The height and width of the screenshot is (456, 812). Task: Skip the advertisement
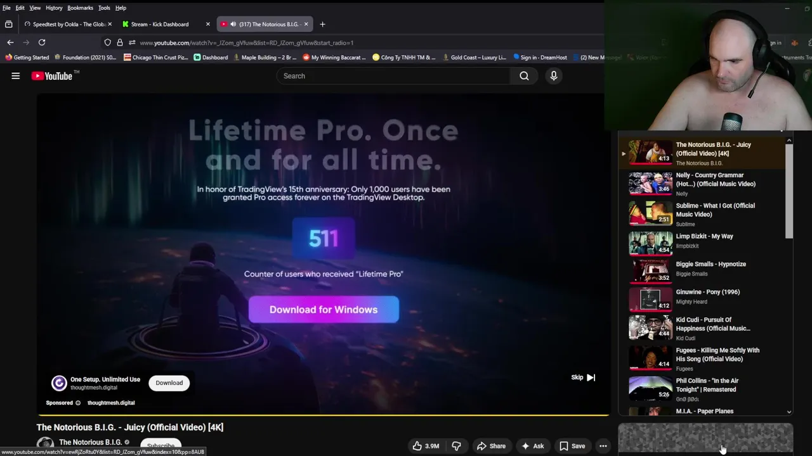point(583,377)
